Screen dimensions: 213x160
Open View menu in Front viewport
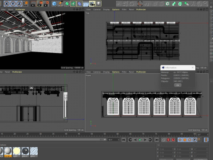(x=88, y=72)
